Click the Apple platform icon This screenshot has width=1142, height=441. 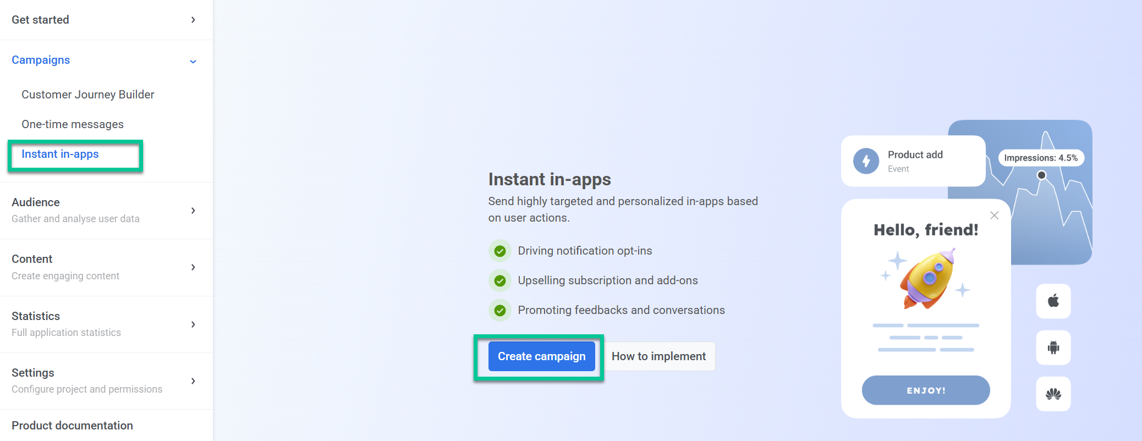1053,301
